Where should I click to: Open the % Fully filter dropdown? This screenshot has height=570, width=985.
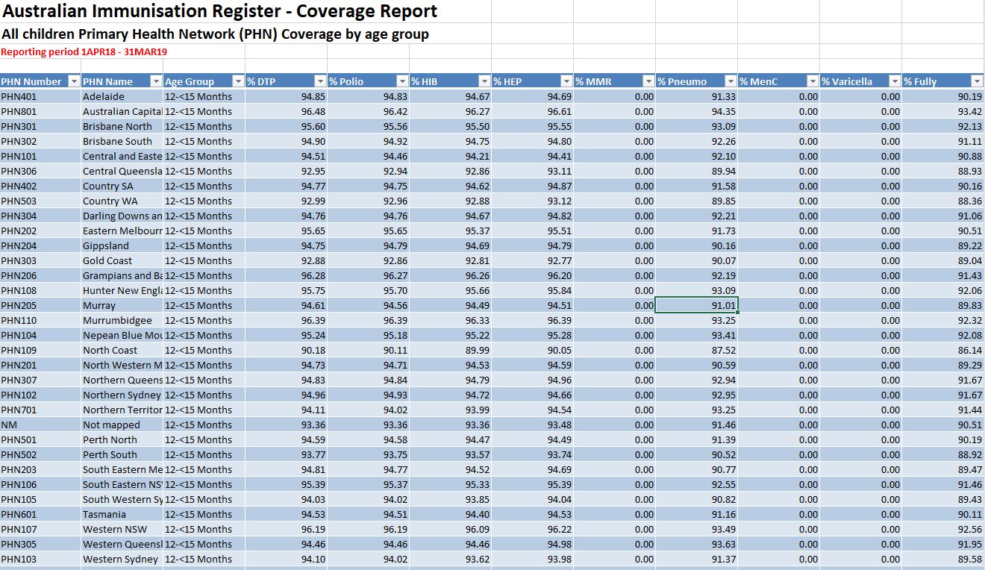click(976, 81)
